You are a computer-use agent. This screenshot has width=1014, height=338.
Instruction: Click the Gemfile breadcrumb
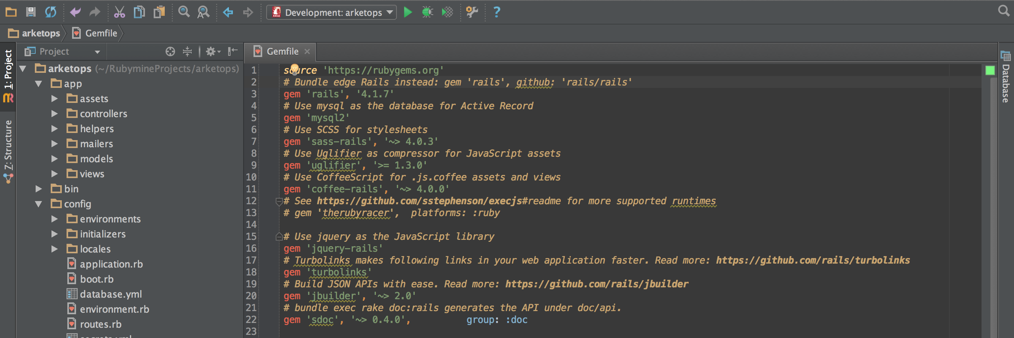pos(95,33)
